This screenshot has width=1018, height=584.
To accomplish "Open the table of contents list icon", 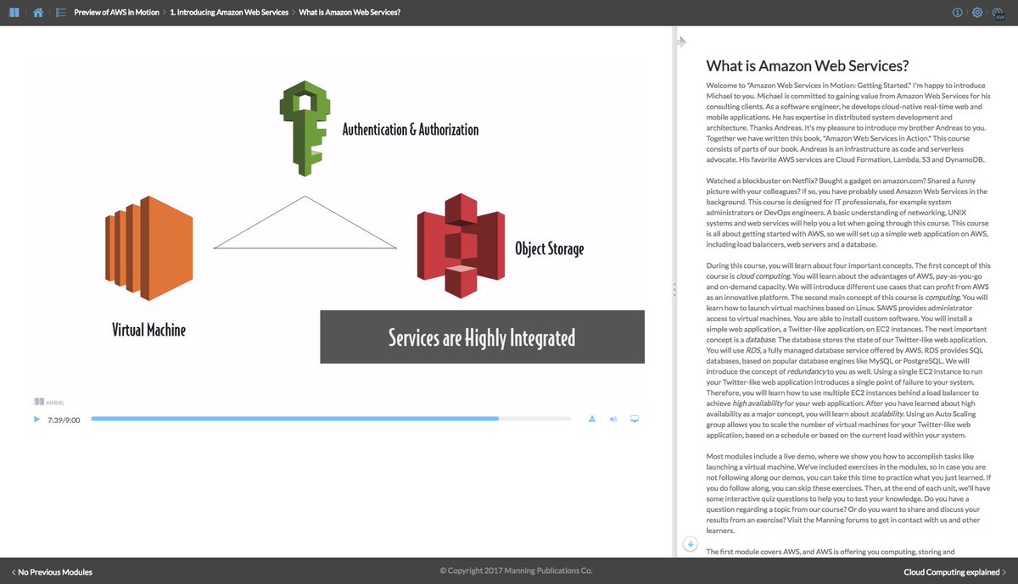I will [61, 13].
